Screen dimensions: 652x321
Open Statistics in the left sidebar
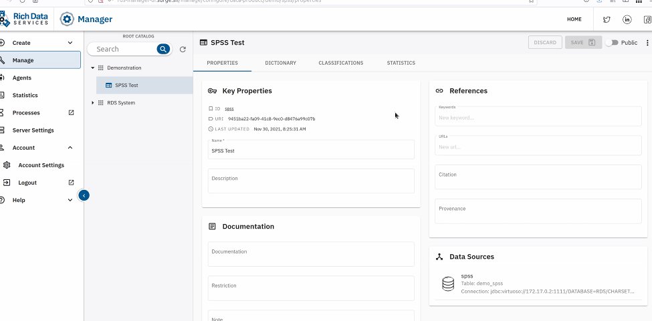click(40, 95)
